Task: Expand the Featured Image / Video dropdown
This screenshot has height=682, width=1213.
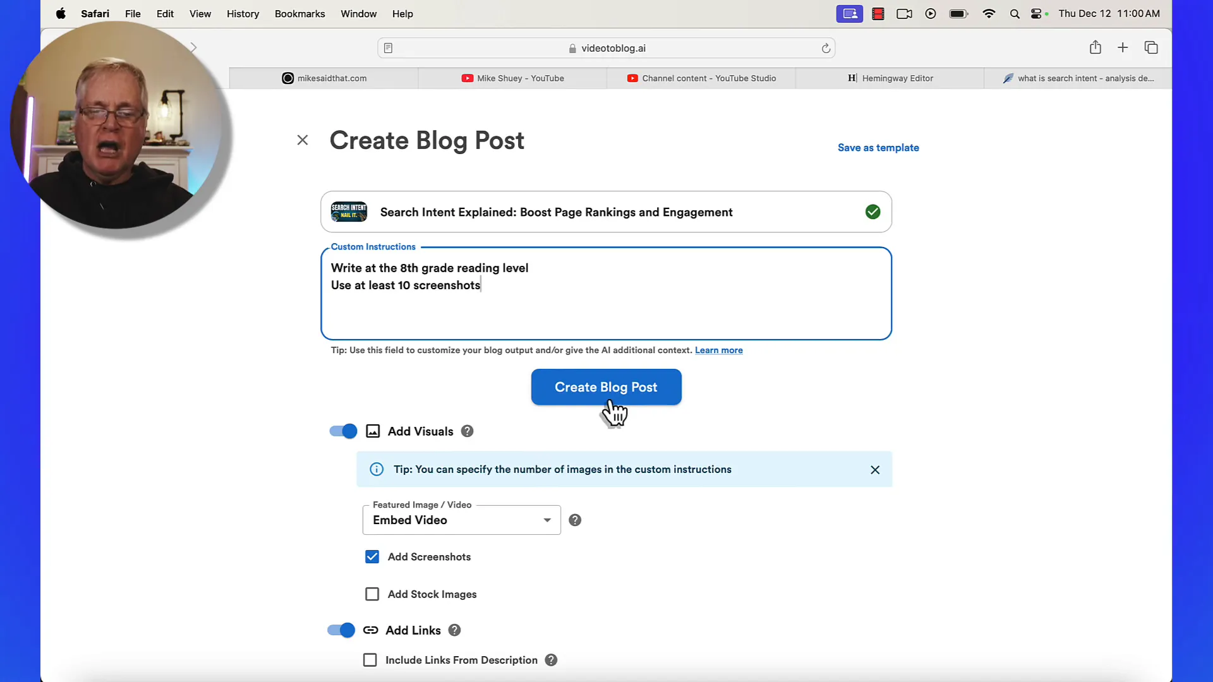Action: pyautogui.click(x=546, y=520)
